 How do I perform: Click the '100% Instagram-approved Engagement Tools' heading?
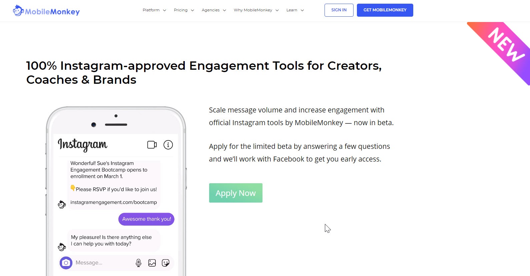204,73
